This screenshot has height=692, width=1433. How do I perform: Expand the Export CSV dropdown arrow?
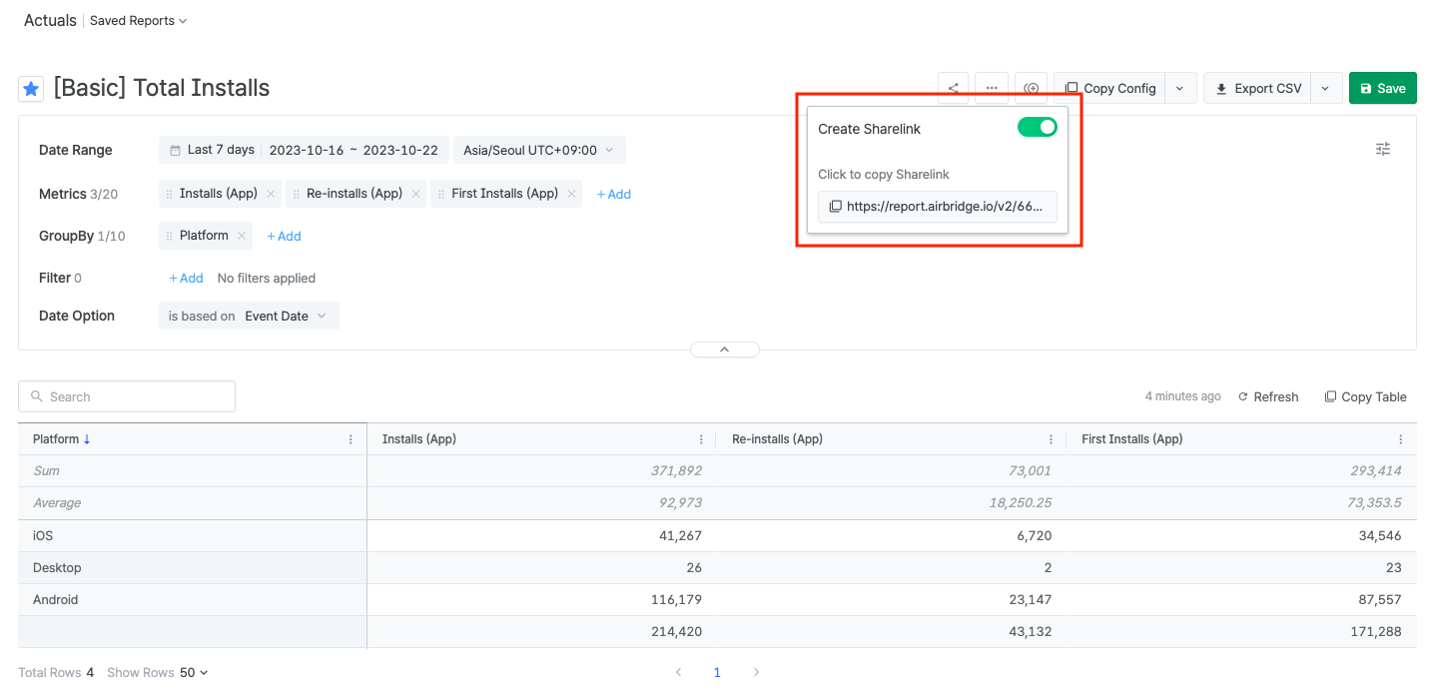click(1325, 88)
